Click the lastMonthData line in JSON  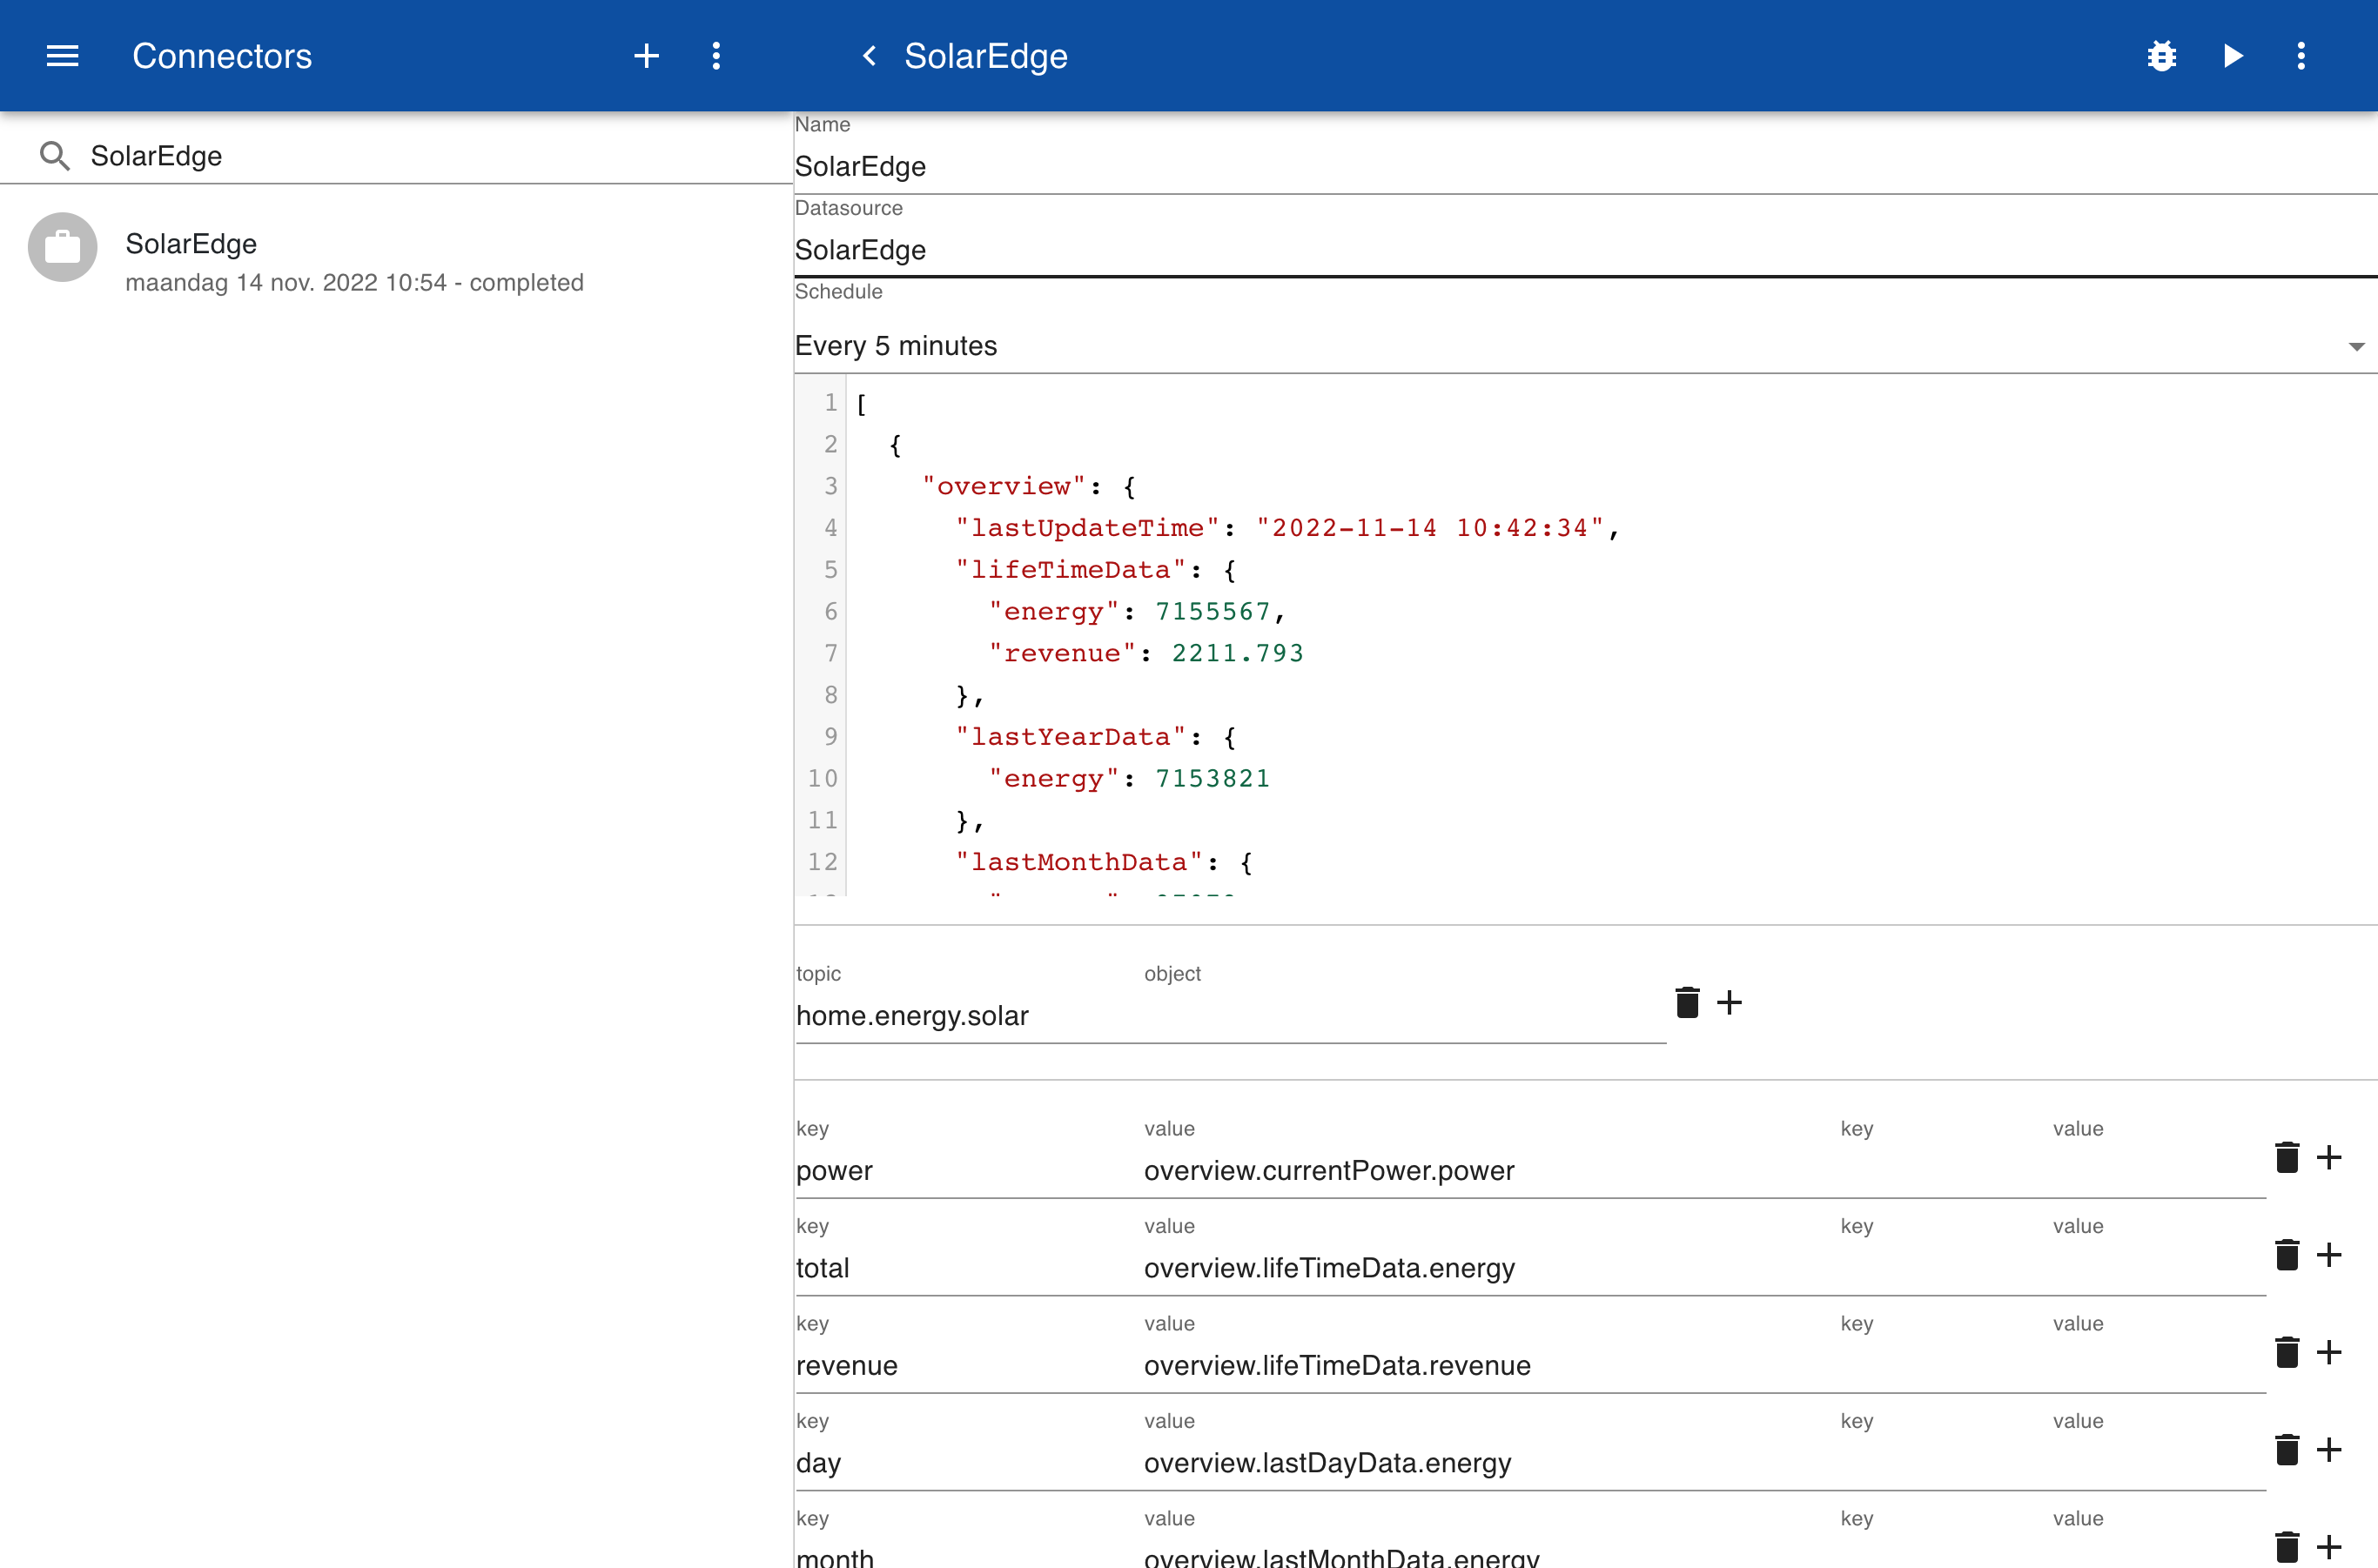[1104, 862]
